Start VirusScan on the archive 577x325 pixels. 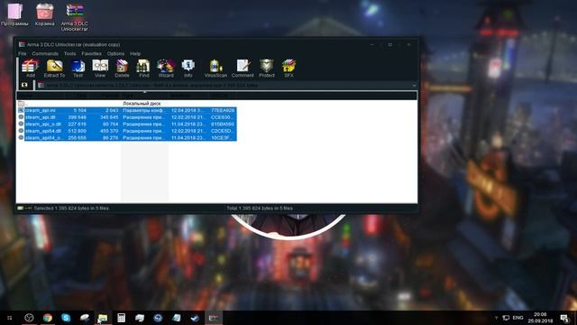pos(215,69)
